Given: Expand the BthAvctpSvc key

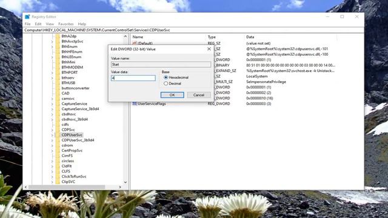Looking at the screenshot, I should (x=52, y=41).
